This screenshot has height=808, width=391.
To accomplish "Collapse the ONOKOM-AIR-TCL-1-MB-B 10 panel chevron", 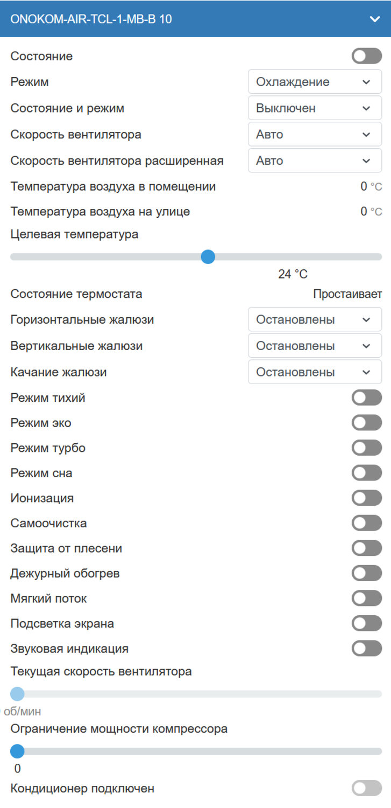I will 375,19.
